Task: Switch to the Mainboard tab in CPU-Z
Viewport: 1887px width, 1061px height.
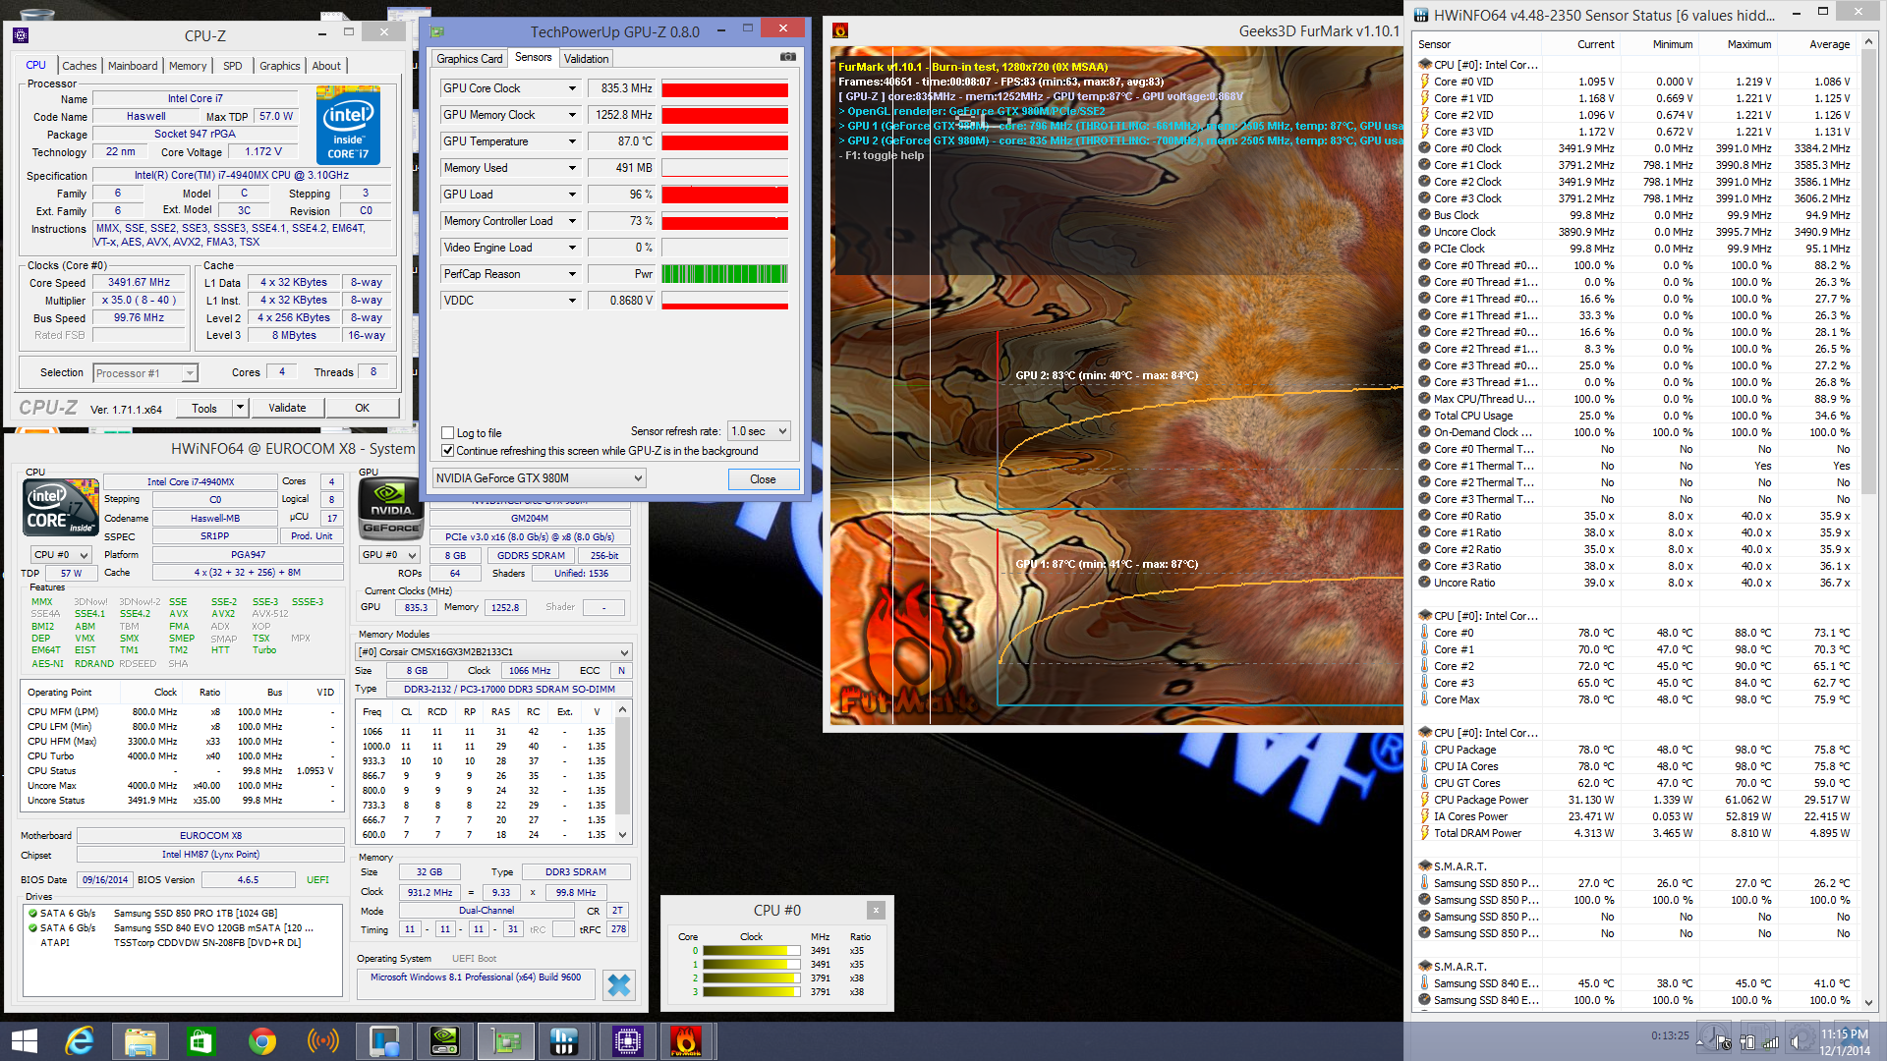Action: [133, 66]
